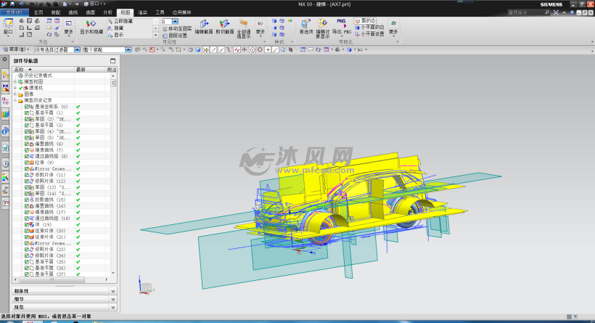Expand the 预览 panel section
The width and height of the screenshot is (595, 323).
(65, 307)
